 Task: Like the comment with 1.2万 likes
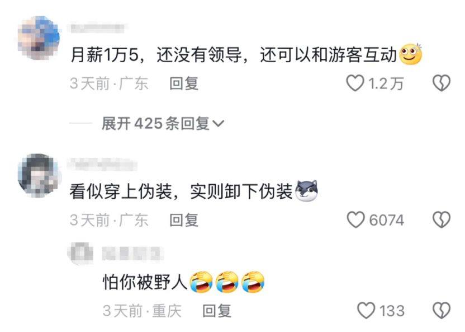pos(355,83)
